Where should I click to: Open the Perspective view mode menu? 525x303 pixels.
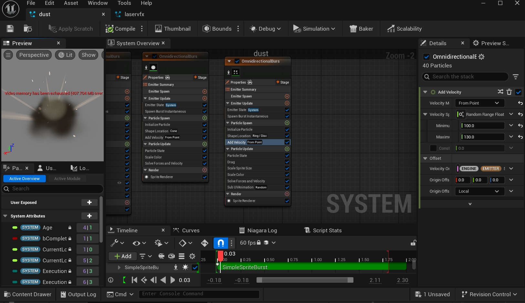point(34,55)
